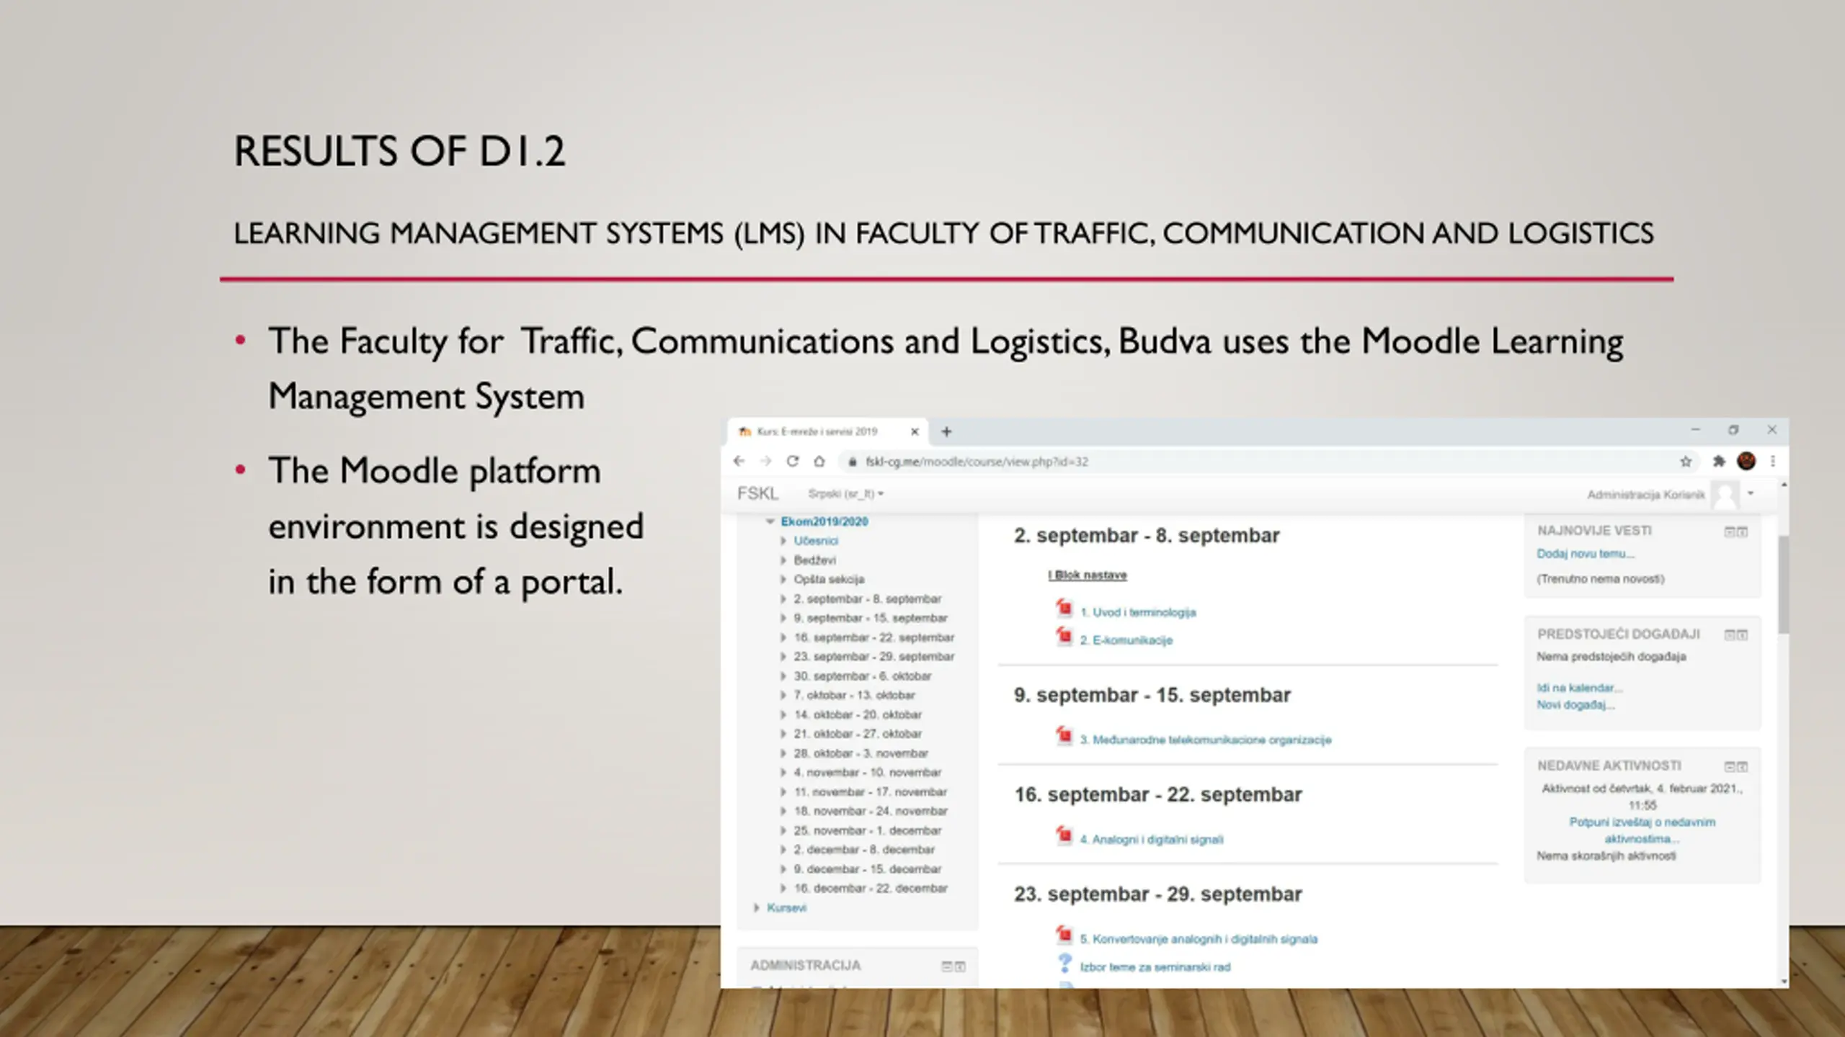Image resolution: width=1845 pixels, height=1037 pixels.
Task: Hide the Najnovije vesti block
Action: 1729,531
